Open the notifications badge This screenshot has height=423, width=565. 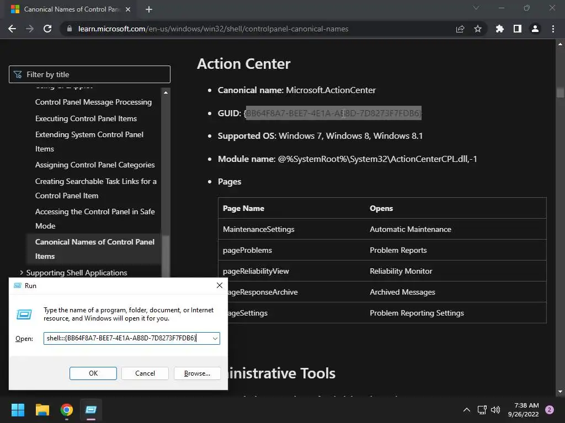[x=550, y=410]
